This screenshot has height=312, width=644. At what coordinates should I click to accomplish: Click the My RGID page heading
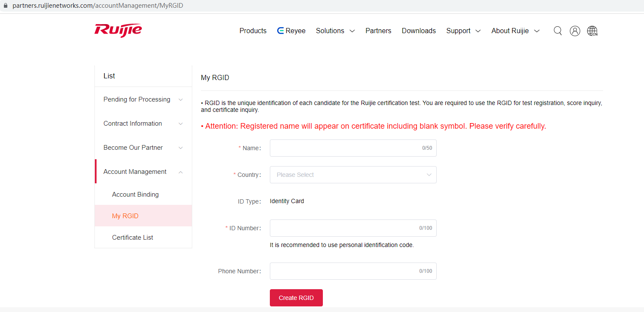[x=215, y=78]
